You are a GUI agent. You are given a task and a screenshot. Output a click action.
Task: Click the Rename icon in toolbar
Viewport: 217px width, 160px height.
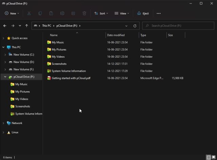pos(62,14)
